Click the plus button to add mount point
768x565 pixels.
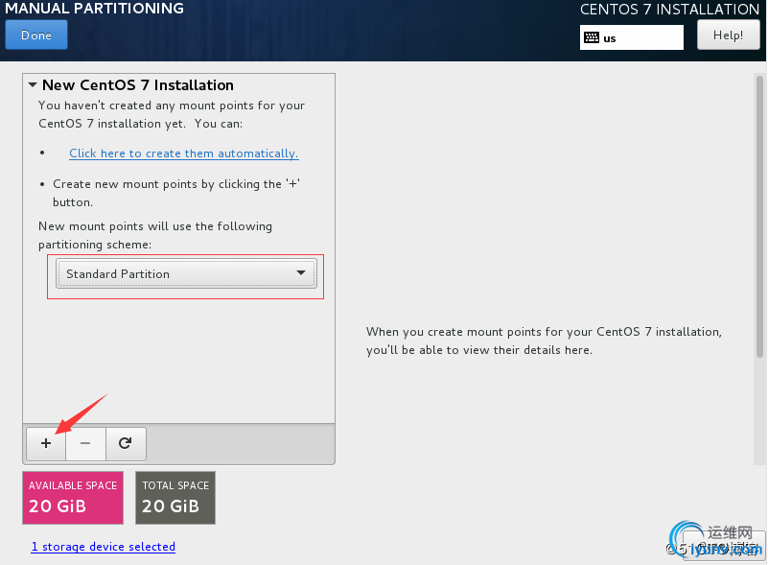coord(46,443)
